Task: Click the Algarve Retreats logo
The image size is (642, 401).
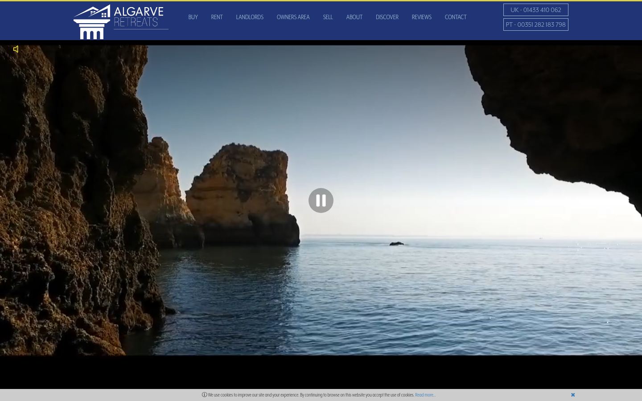Action: (x=121, y=21)
